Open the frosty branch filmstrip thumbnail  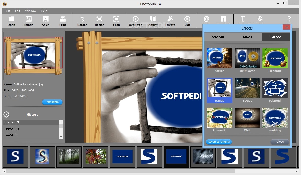[x=203, y=157]
